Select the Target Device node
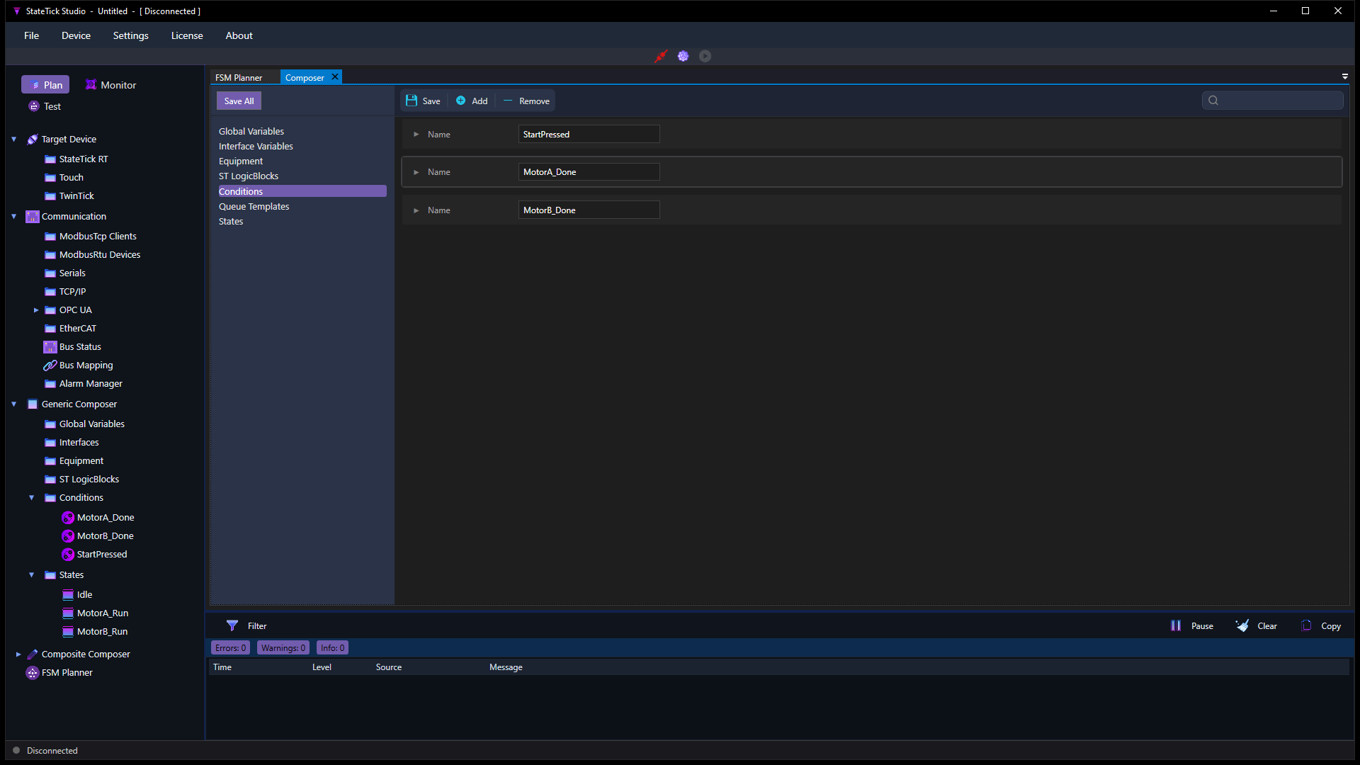Image resolution: width=1360 pixels, height=765 pixels. tap(62, 140)
